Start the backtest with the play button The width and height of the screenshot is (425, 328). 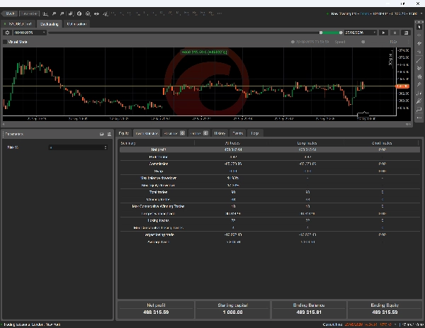[x=383, y=33]
